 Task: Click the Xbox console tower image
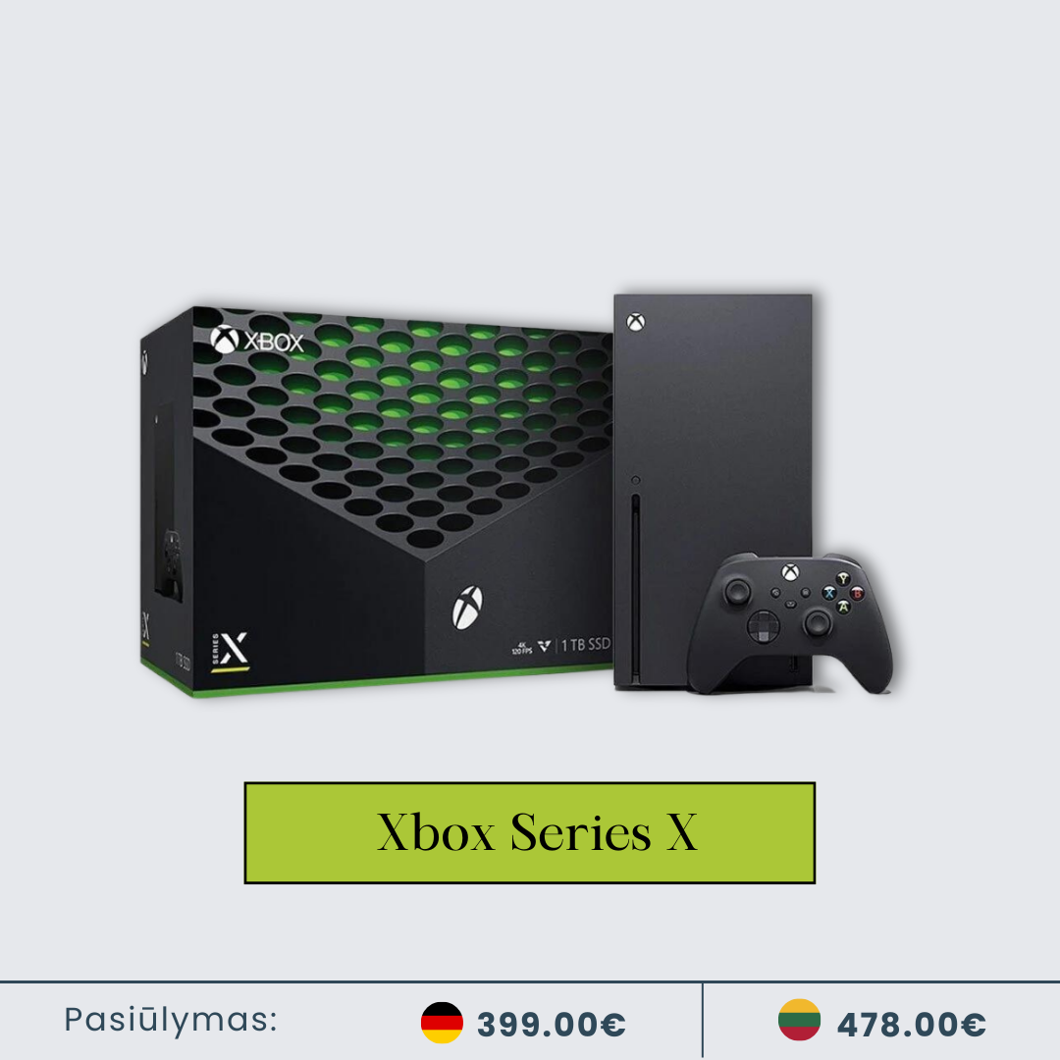tap(713, 492)
